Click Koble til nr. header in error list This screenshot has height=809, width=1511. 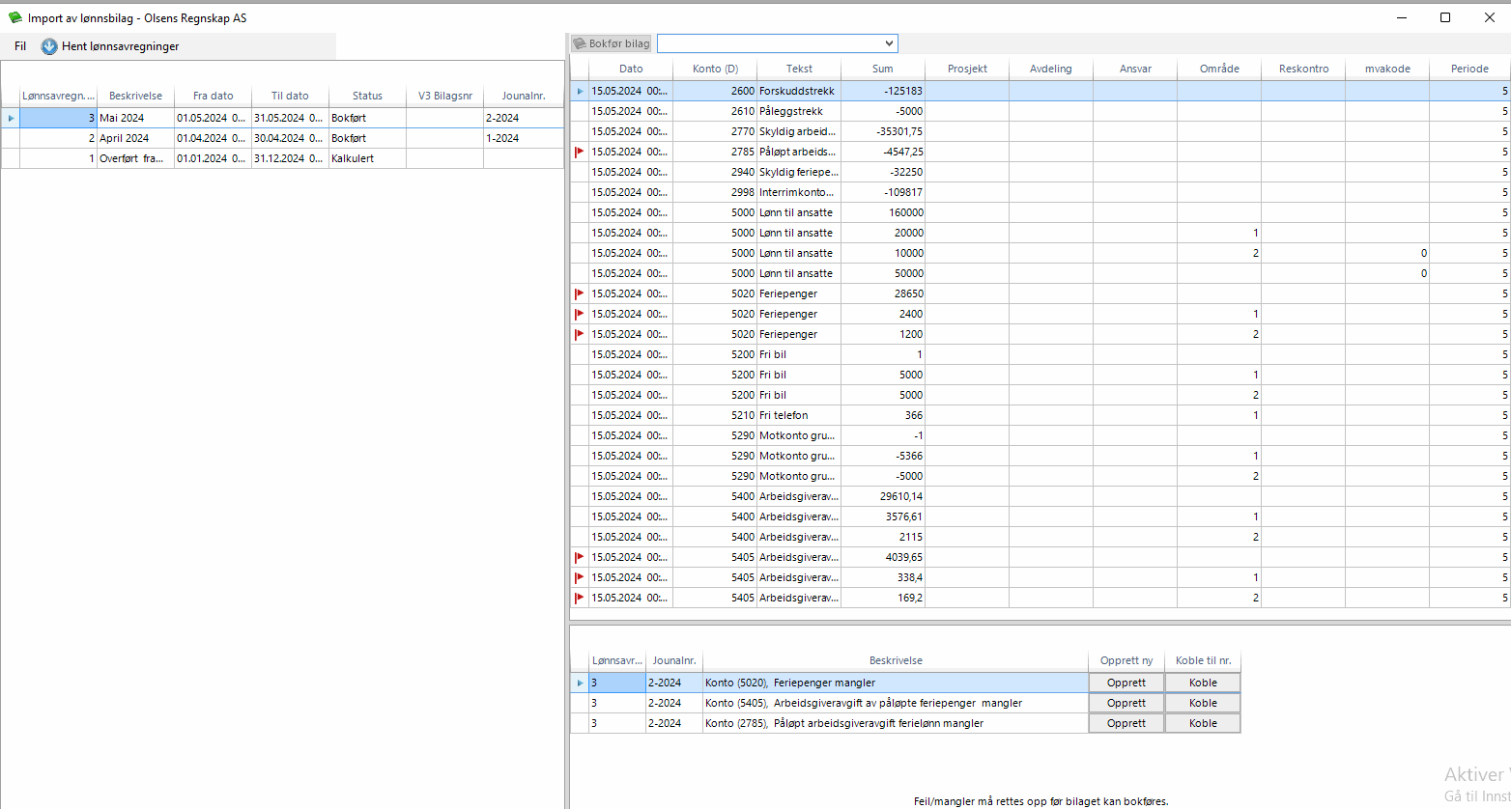point(1203,661)
